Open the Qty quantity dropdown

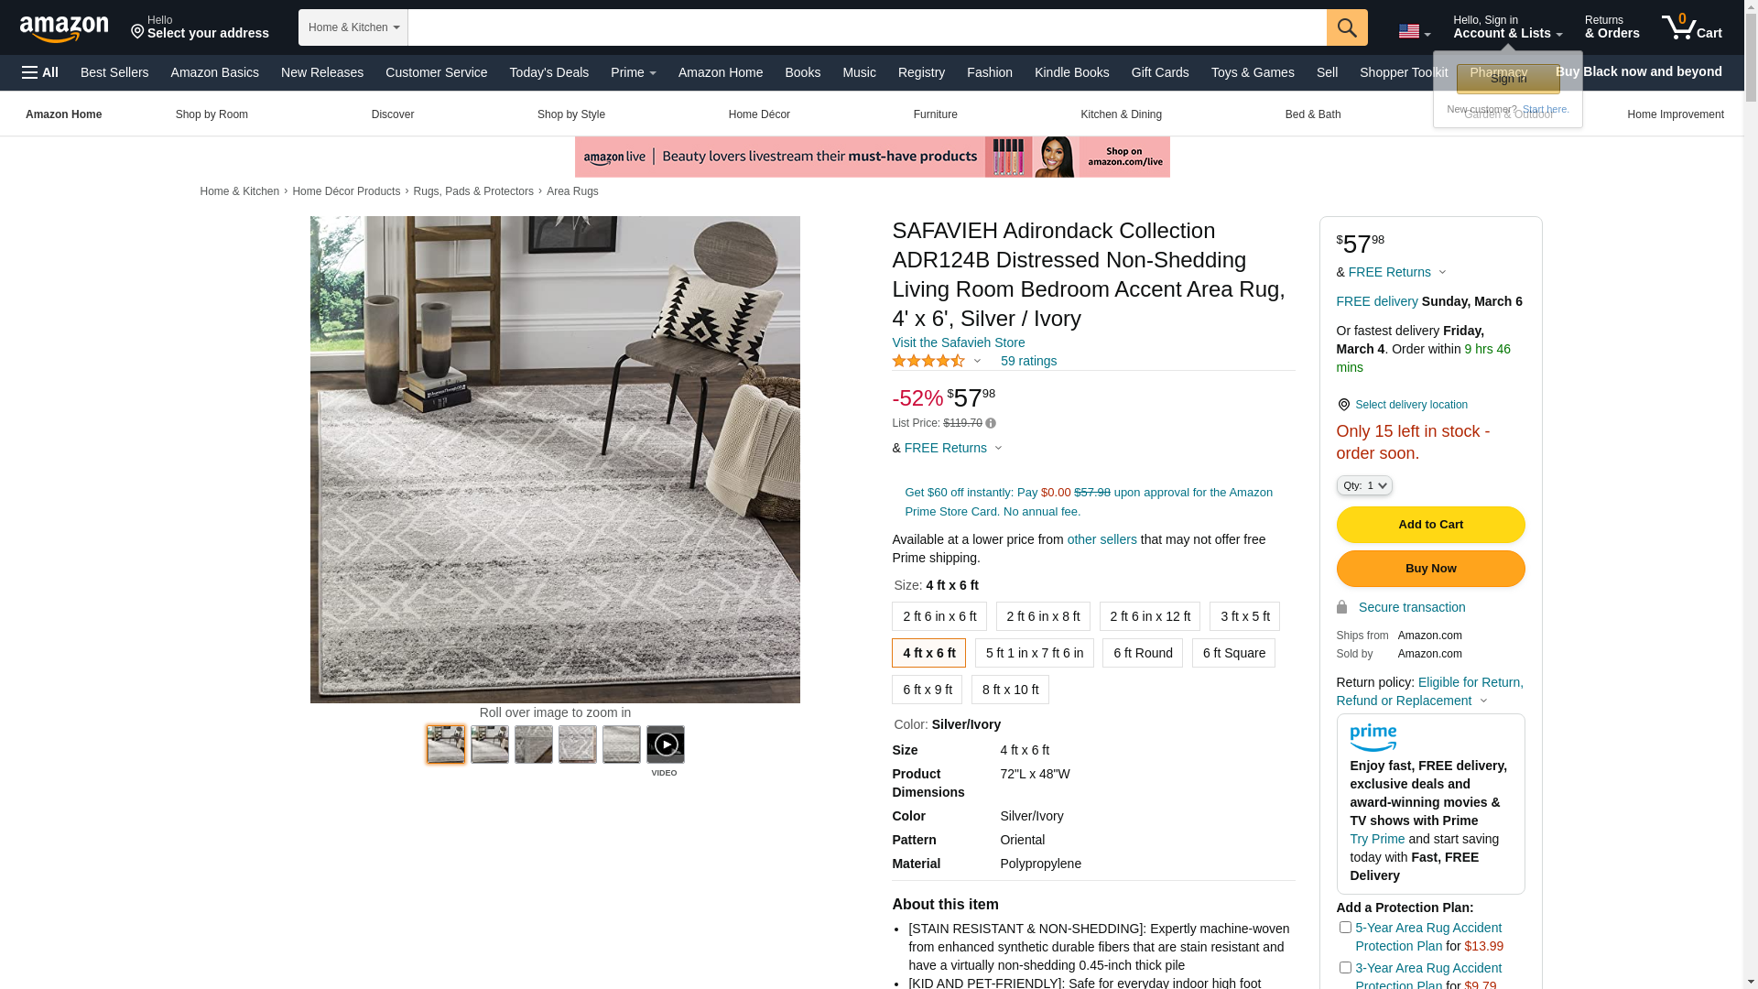1364,485
